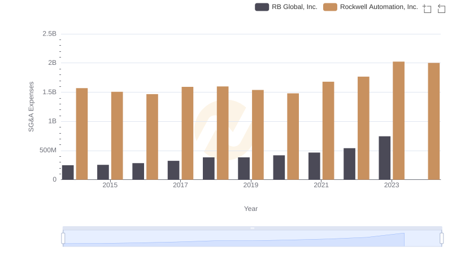Image resolution: width=452 pixels, height=260 pixels.
Task: Click the 2017 x-axis label
Action: point(180,185)
